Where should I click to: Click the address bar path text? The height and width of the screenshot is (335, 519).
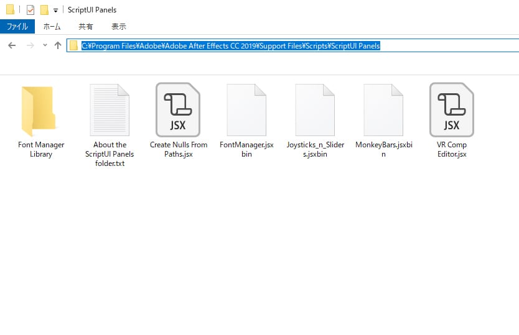pos(231,45)
